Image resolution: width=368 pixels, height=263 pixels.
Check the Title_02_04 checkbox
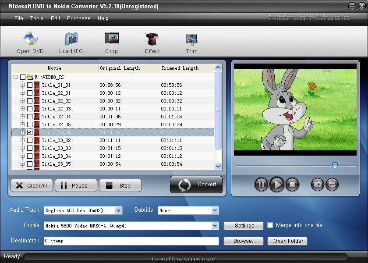30,117
